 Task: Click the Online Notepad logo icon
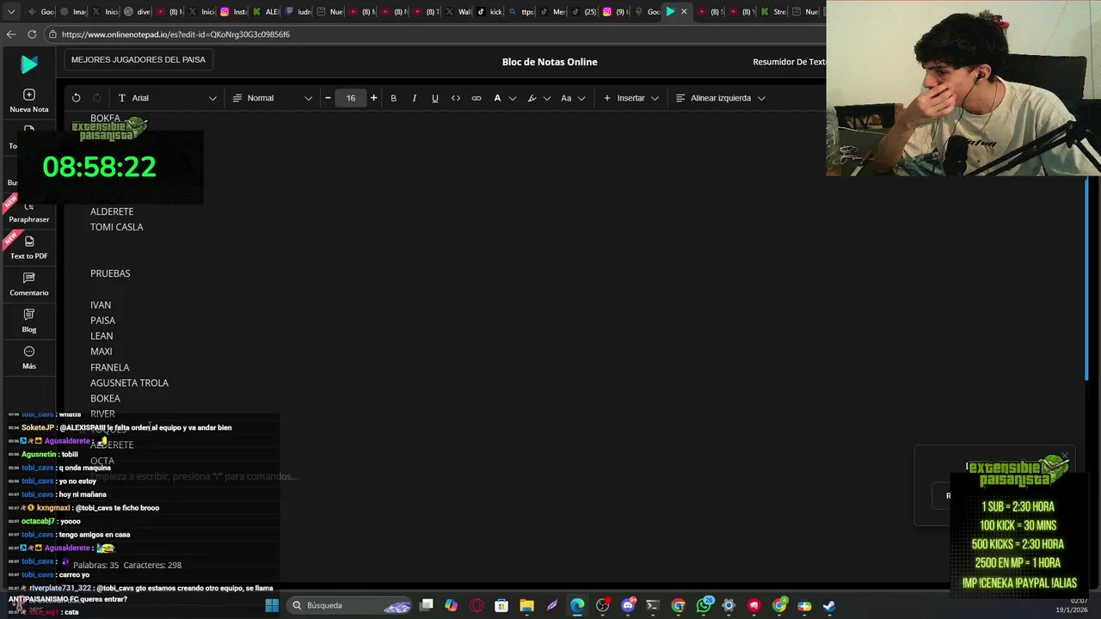coord(28,63)
